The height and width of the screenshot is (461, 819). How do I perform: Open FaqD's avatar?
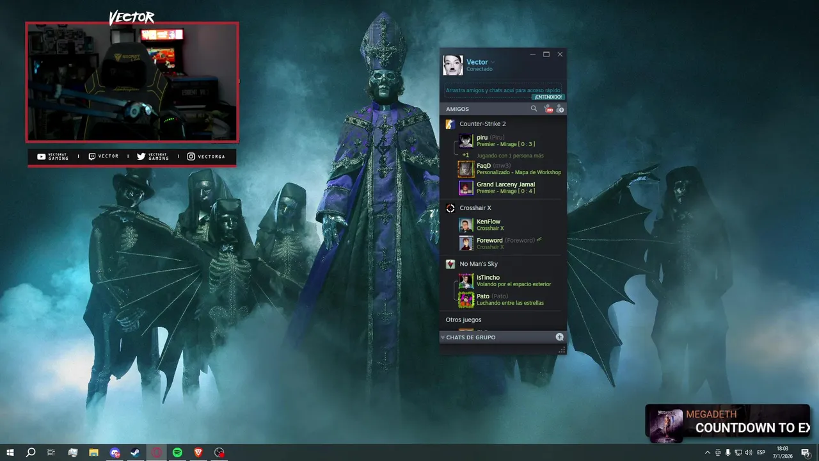click(466, 169)
